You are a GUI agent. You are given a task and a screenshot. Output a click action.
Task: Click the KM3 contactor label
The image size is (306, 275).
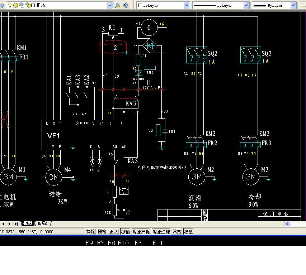(264, 134)
